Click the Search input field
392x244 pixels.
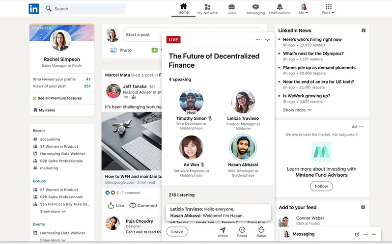[x=84, y=9]
